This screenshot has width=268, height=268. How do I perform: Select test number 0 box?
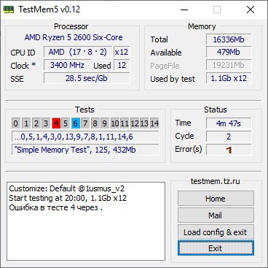(16, 123)
